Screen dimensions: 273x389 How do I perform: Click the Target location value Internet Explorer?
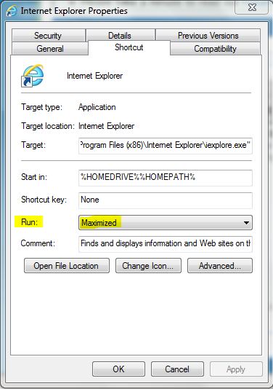click(106, 126)
